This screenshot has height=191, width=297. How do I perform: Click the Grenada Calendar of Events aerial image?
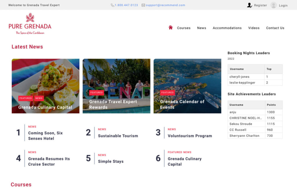tap(187, 86)
